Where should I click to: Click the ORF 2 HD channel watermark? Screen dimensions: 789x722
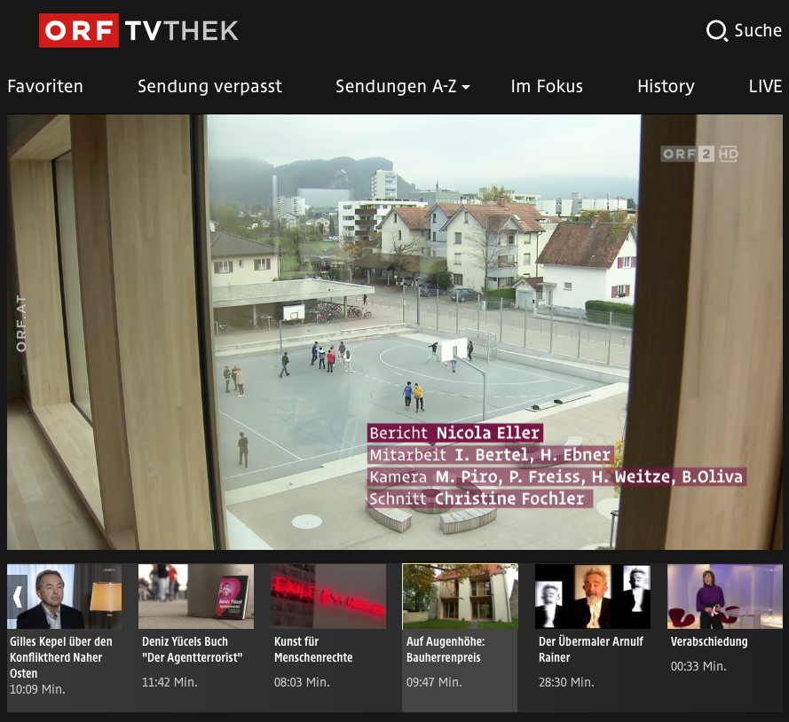699,154
